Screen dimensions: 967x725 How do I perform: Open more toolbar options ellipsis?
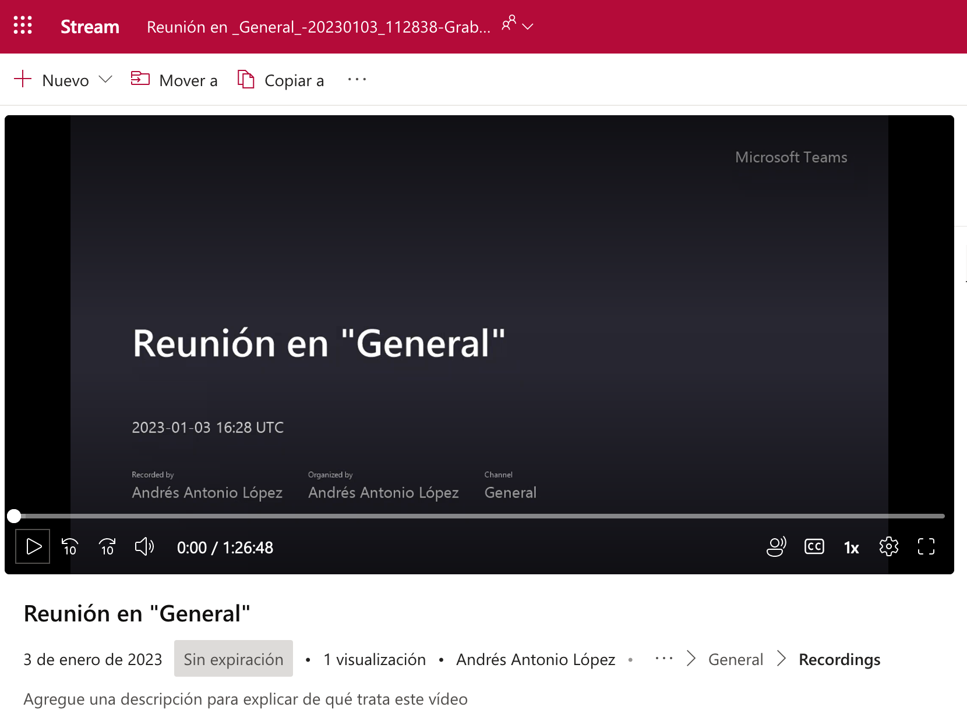[x=357, y=80]
